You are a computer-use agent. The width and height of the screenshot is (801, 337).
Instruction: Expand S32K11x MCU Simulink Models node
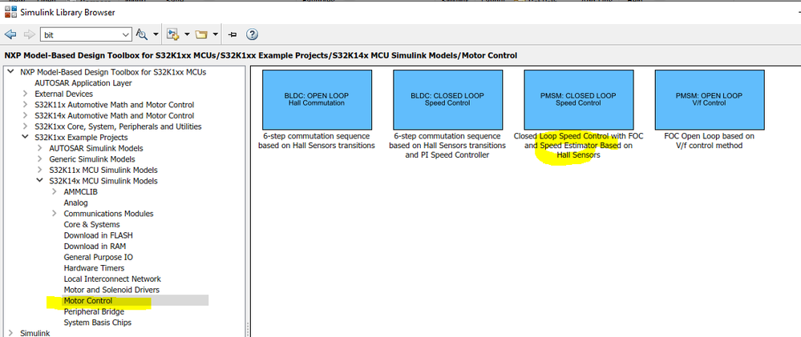point(39,170)
